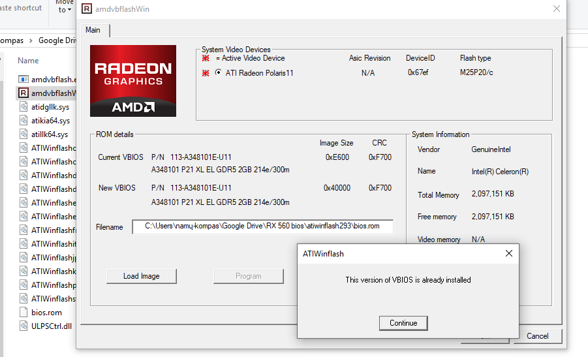588x357 pixels.
Task: Click the ATIWinflashj file icon
Action: tap(23, 257)
